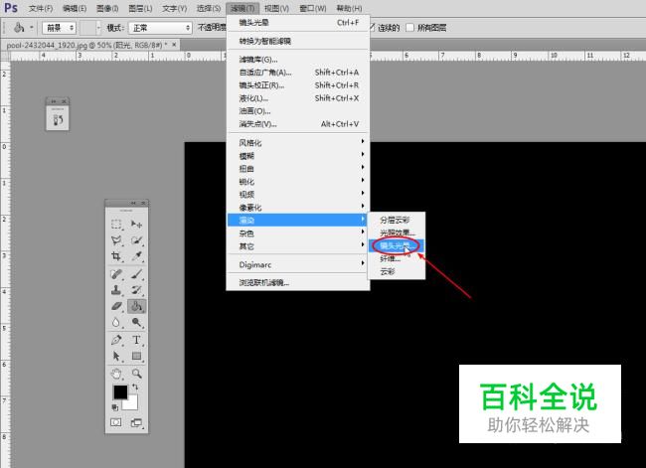Choose 转换为智能滤镜 menu entry
The height and width of the screenshot is (468, 646).
298,41
